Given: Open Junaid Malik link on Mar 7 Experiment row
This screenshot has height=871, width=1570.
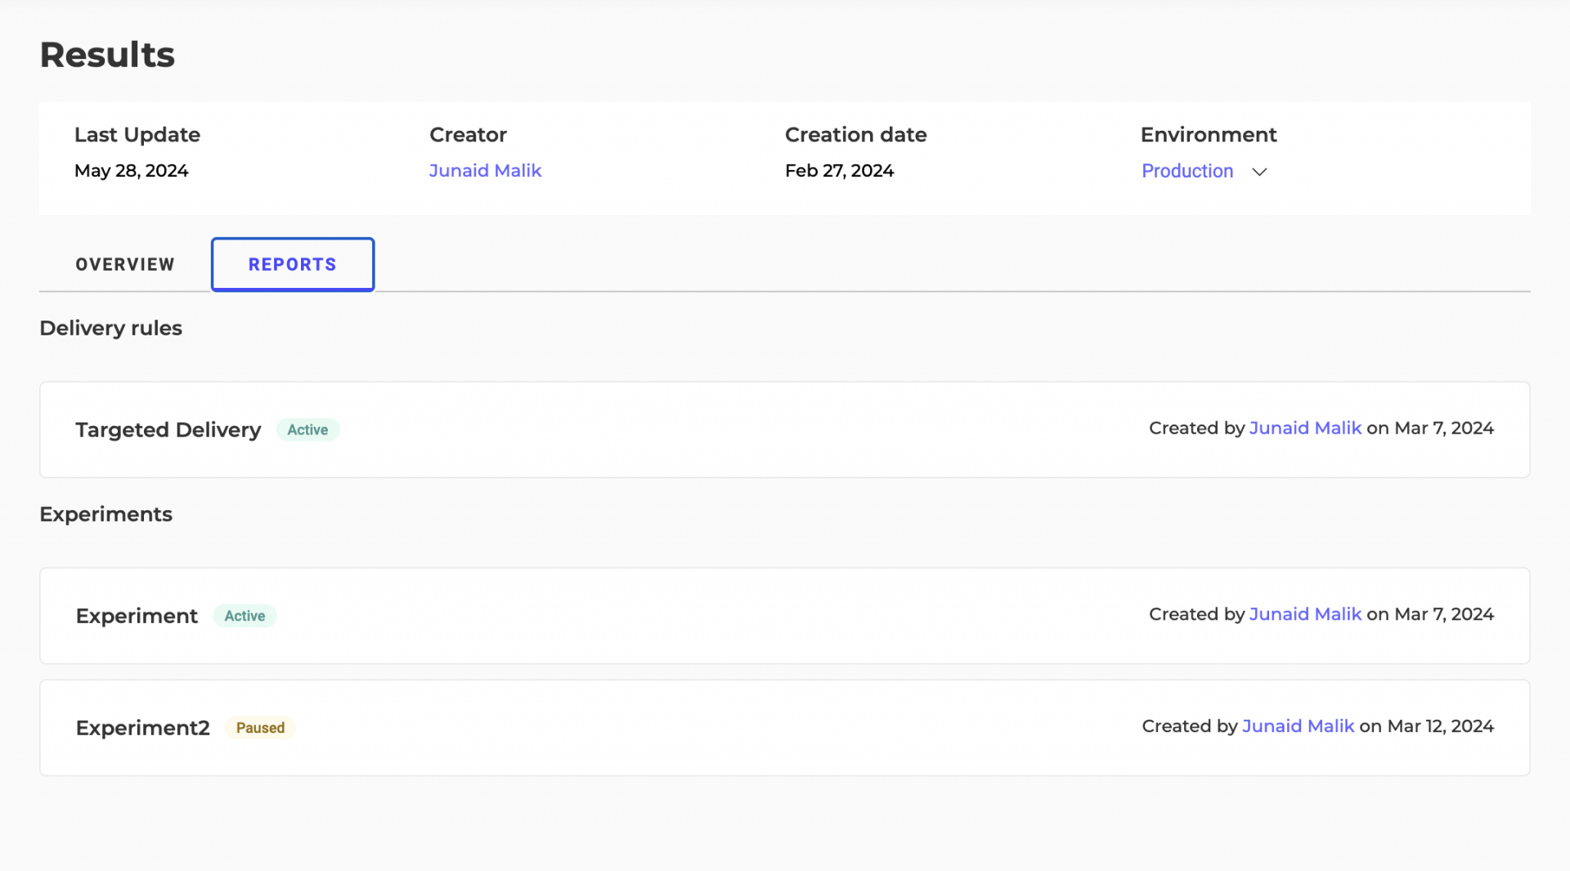Looking at the screenshot, I should (x=1305, y=614).
